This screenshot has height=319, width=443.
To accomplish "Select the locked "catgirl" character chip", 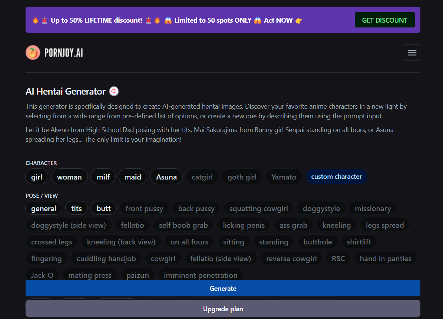I will coord(202,177).
